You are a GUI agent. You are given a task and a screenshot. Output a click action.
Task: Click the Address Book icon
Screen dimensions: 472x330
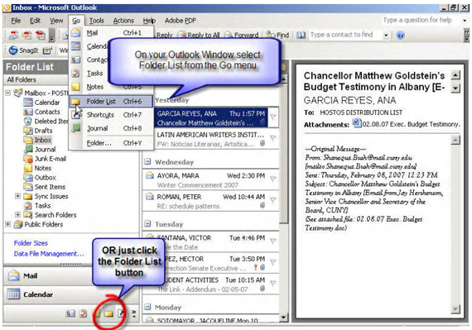[x=301, y=36]
